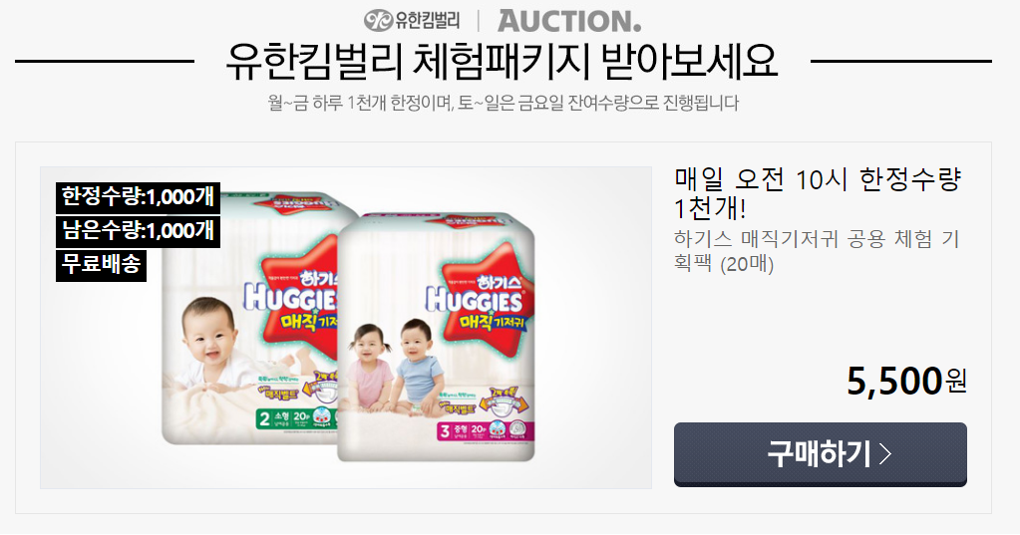Screen dimensions: 1020x535
Task: Click the 유한킴벌리 체험패키지 받아보세요 headline
Action: pyautogui.click(x=502, y=63)
